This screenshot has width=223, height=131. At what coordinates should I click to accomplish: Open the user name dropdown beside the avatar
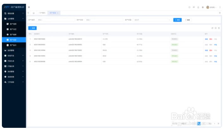213,7
